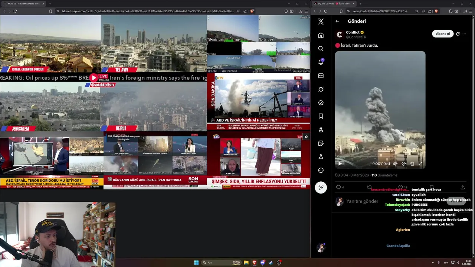Open the Grok icon beside Abone ol

(458, 34)
